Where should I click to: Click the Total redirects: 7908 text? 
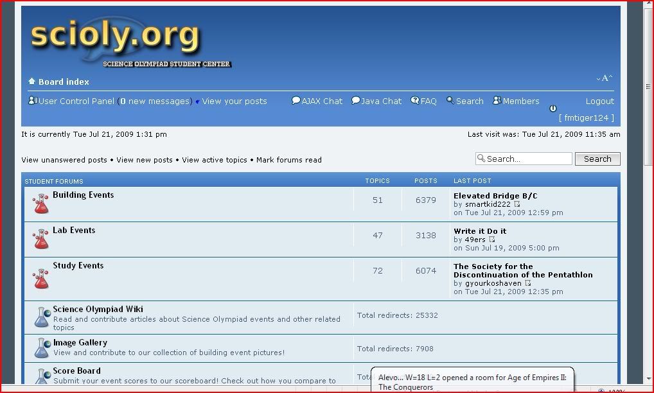395,349
